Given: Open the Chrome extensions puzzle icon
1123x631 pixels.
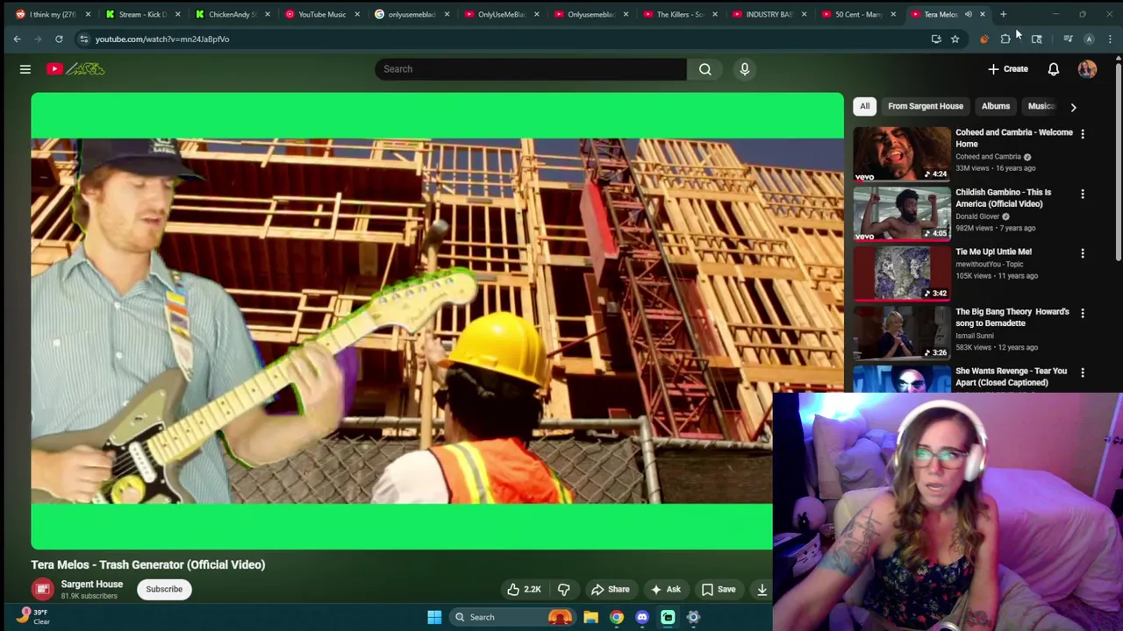Looking at the screenshot, I should (x=1005, y=39).
